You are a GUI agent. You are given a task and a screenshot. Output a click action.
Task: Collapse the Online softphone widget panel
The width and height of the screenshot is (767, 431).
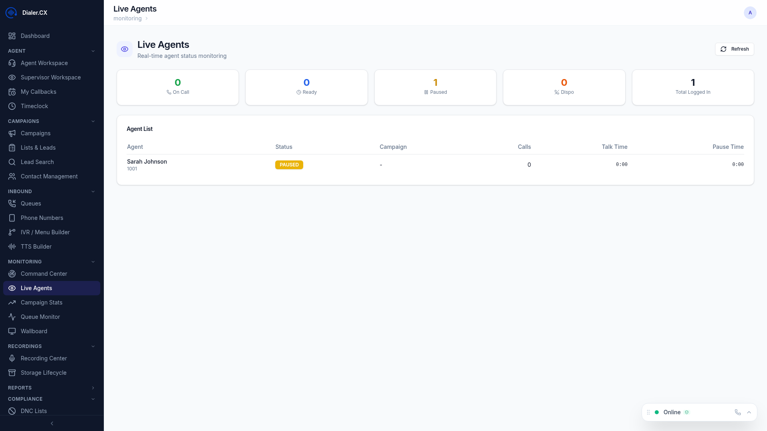(749, 412)
